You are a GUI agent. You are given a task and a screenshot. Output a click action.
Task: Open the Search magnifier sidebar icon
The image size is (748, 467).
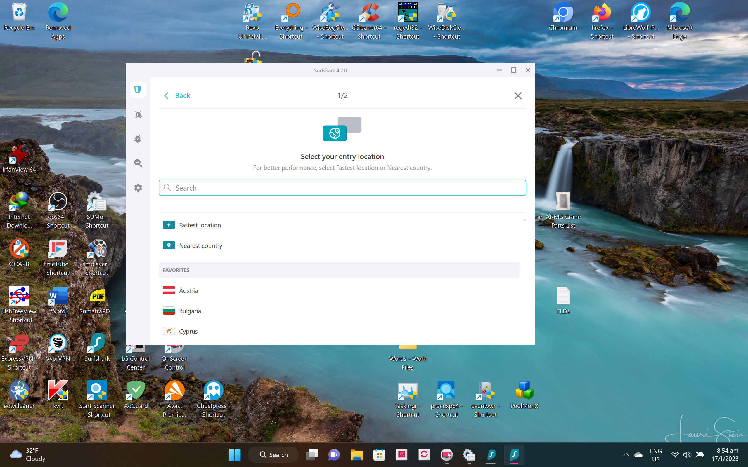tap(138, 163)
